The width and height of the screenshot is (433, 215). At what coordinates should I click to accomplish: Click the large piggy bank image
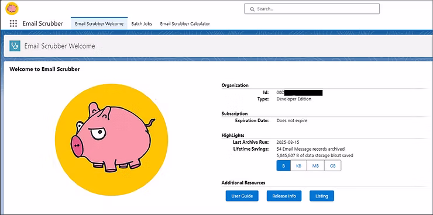(111, 140)
